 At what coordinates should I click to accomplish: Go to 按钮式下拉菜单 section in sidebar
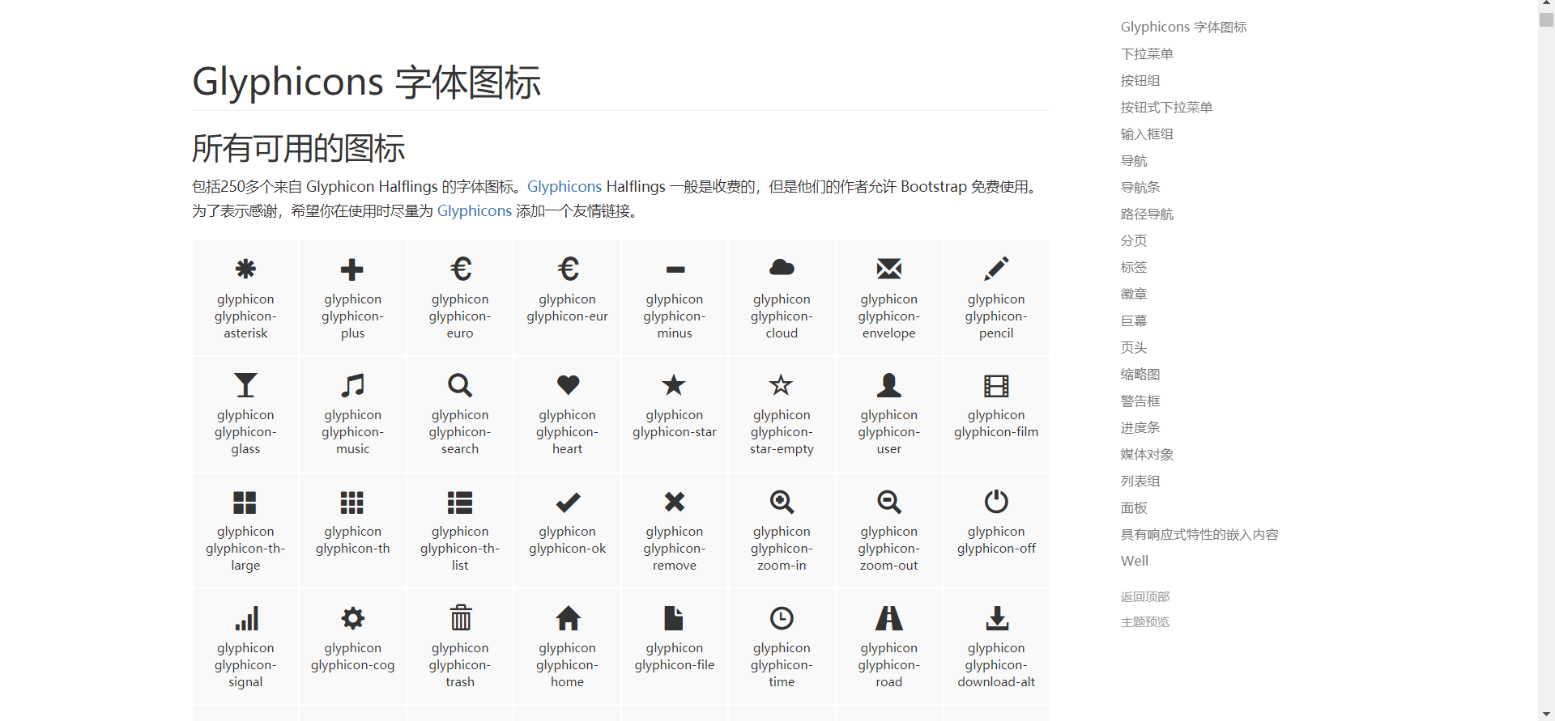pos(1166,107)
